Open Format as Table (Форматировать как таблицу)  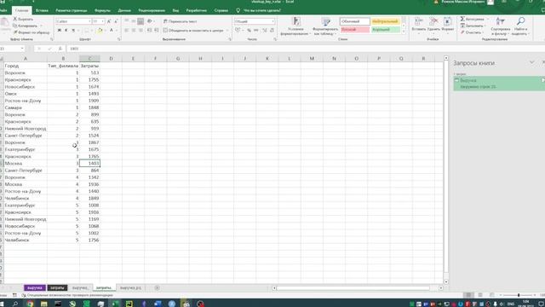click(325, 26)
